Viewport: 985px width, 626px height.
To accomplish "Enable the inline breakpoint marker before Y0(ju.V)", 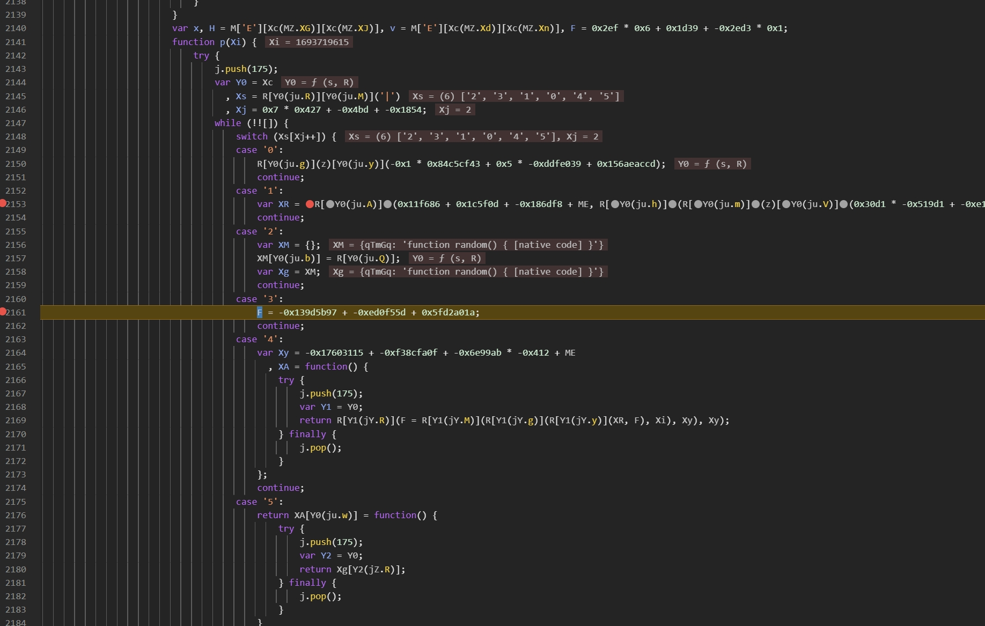I will point(786,204).
